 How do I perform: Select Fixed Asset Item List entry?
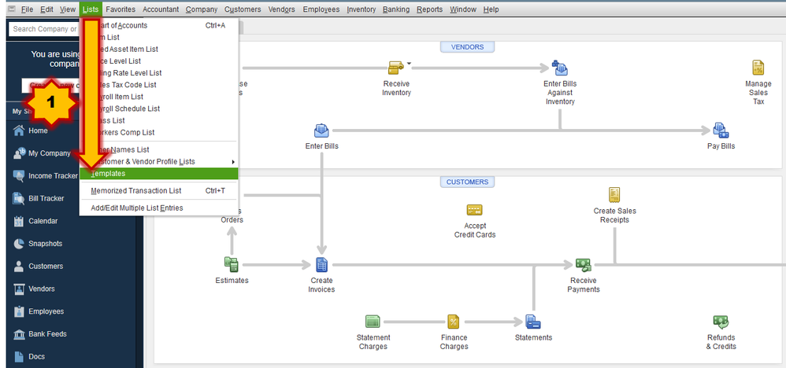[159, 49]
